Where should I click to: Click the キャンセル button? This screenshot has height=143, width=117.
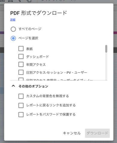72,133
